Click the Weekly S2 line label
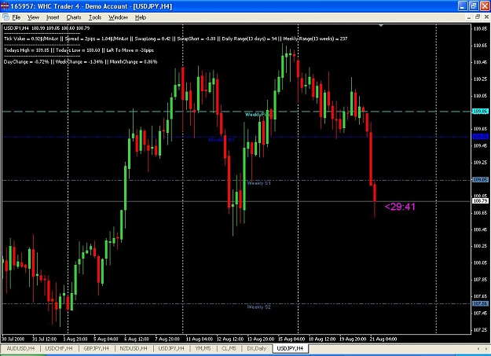The height and width of the screenshot is (356, 491). [258, 306]
